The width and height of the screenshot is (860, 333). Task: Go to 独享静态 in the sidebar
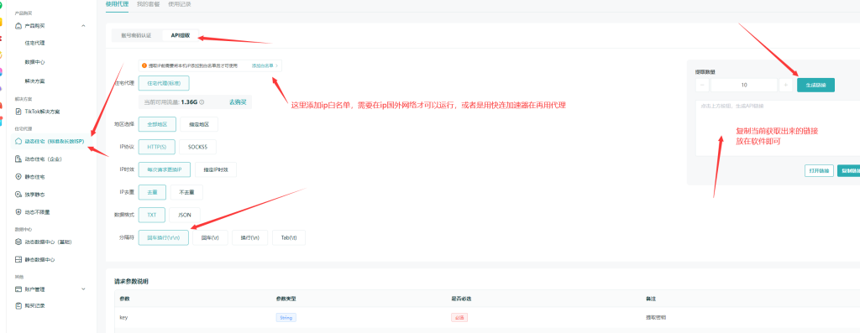(35, 195)
